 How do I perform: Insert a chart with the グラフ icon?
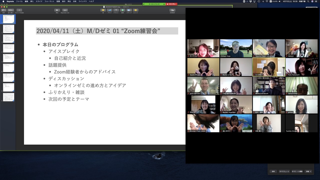[x=109, y=10]
